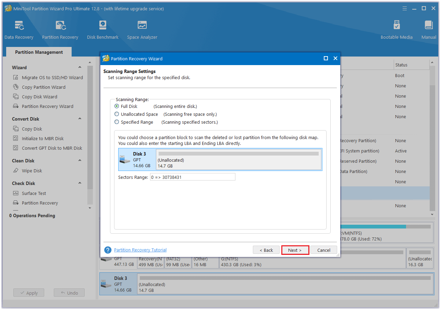Click Copy Disk icon under Convert Disk
Screen dimensions: 441x309
click(x=16, y=129)
